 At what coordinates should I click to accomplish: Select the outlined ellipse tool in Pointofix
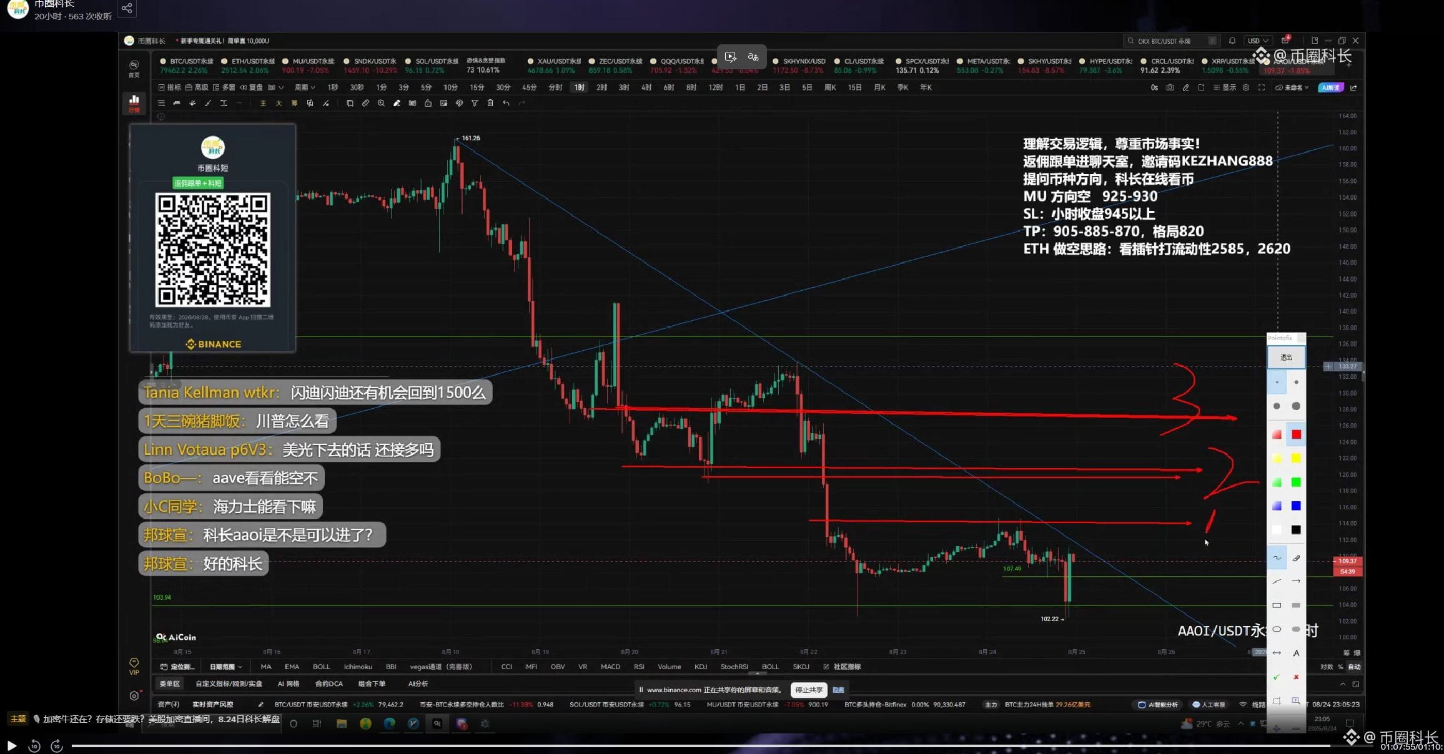click(1277, 629)
